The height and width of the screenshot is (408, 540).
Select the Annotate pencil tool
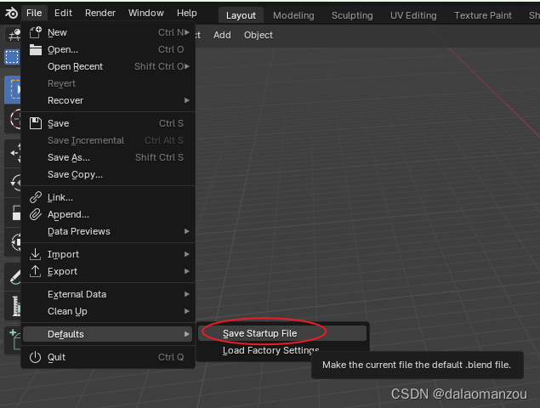click(x=14, y=276)
